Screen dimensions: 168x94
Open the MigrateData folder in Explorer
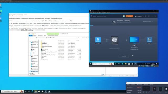[x=44, y=44]
